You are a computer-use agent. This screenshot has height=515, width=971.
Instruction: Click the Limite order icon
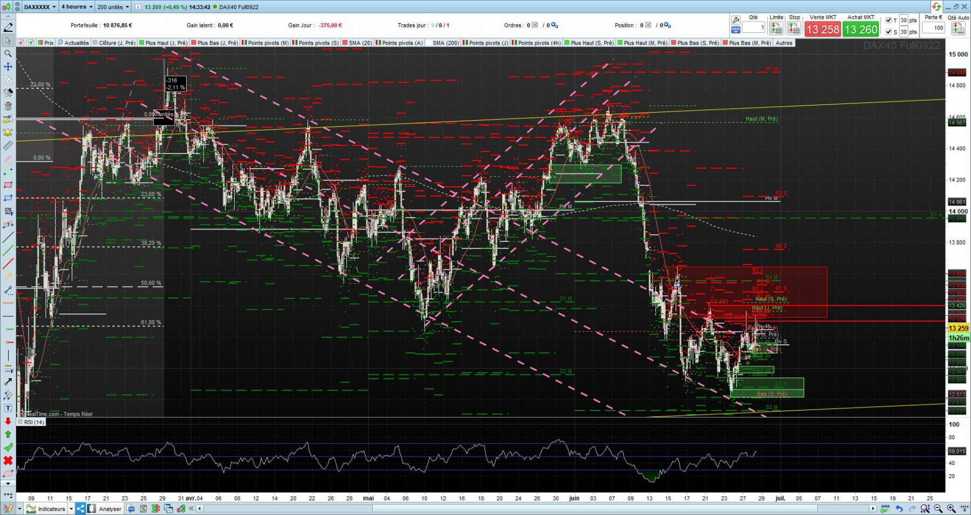[776, 29]
